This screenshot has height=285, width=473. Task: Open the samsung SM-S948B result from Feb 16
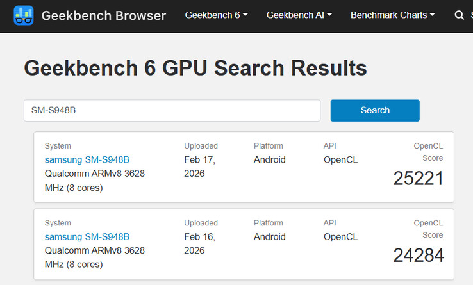(87, 236)
